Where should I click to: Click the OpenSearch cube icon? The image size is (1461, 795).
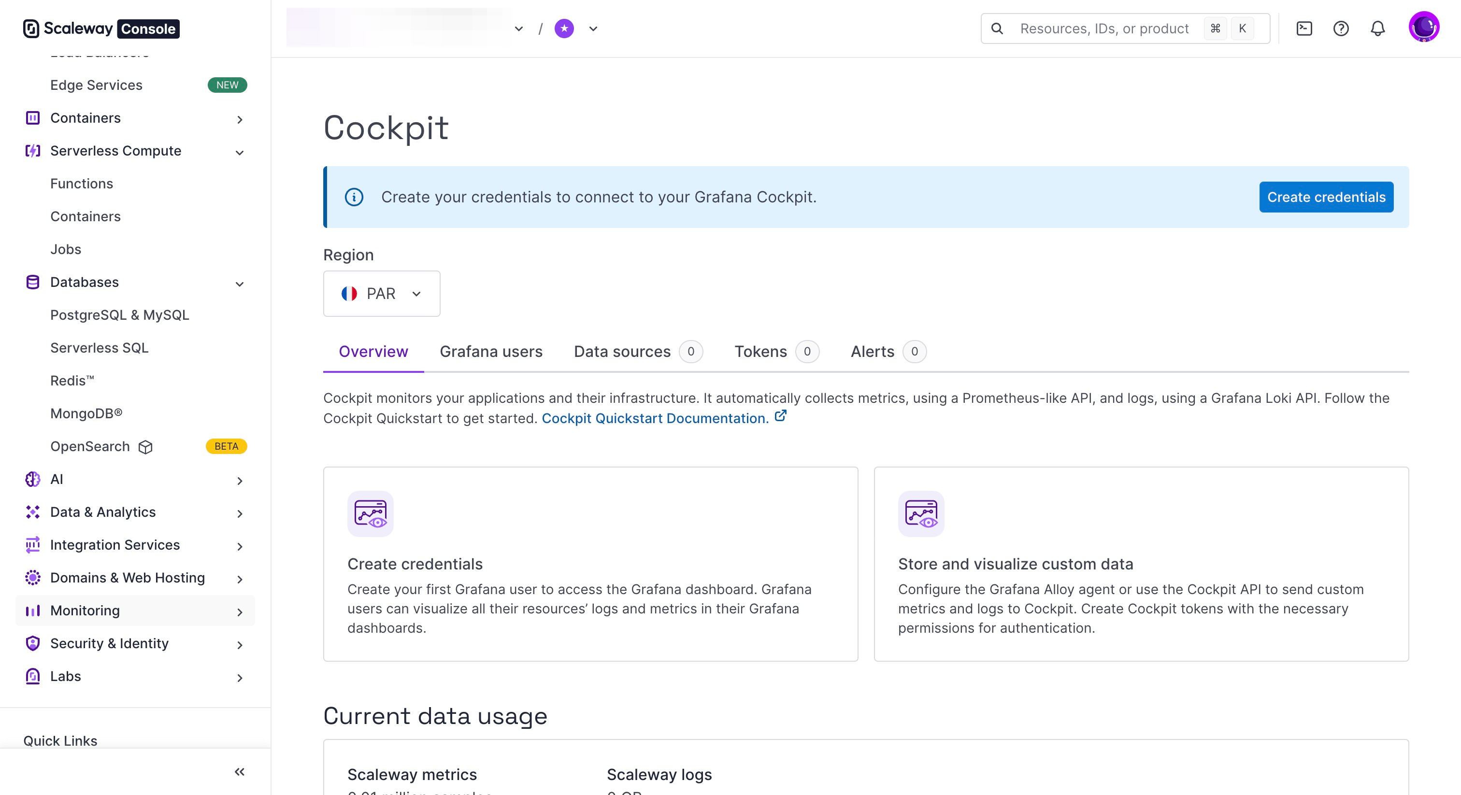(x=146, y=447)
